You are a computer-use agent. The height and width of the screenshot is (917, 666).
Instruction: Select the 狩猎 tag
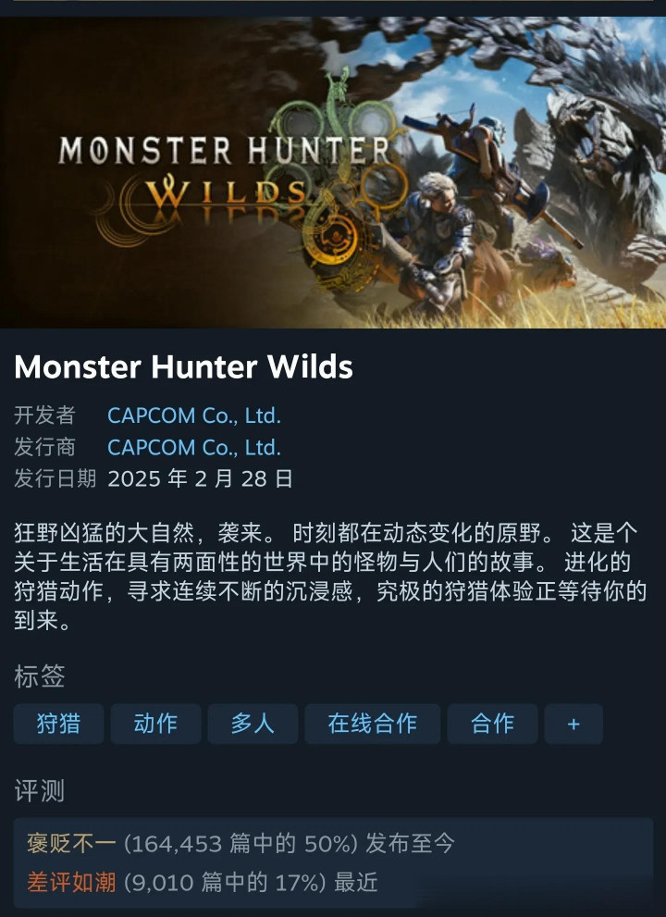click(x=58, y=724)
